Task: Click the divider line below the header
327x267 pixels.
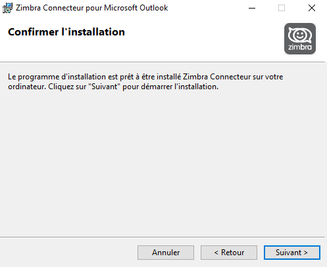Action: pyautogui.click(x=163, y=62)
